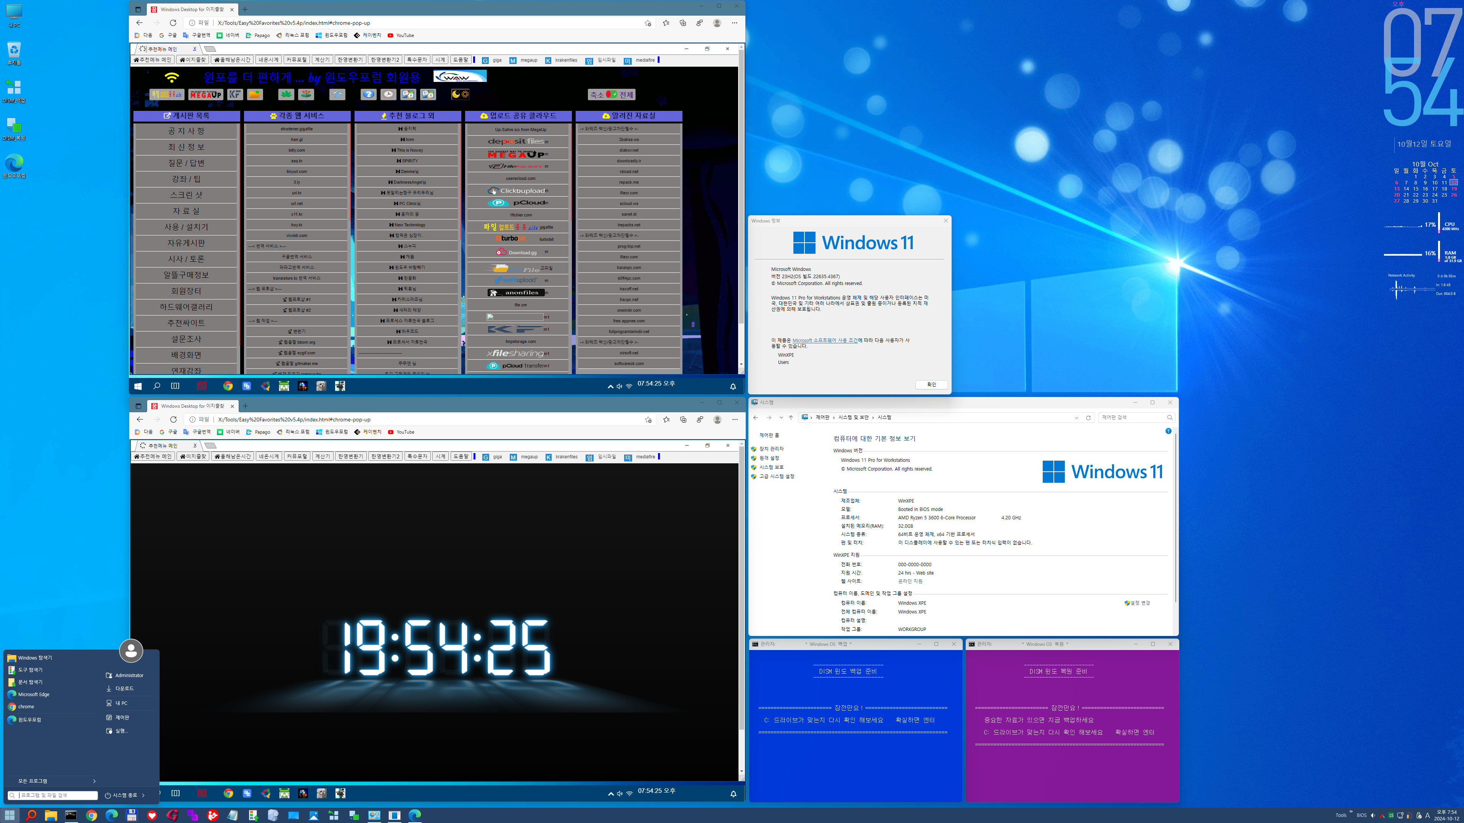Click 확인 in the Windows 정보 dialog

pos(931,384)
